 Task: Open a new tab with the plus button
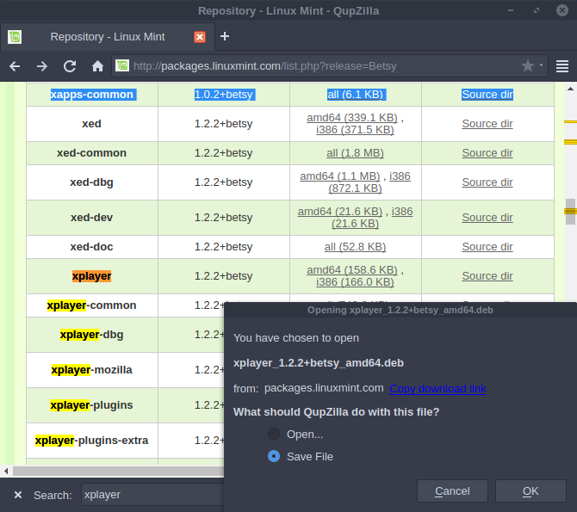click(x=225, y=36)
